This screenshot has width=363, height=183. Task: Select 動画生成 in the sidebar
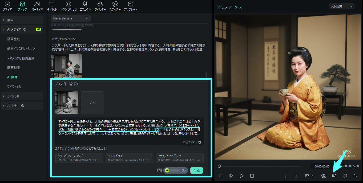point(13,39)
